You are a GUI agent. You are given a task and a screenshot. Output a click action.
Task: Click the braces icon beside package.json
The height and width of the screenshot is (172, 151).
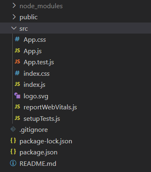(x=13, y=152)
